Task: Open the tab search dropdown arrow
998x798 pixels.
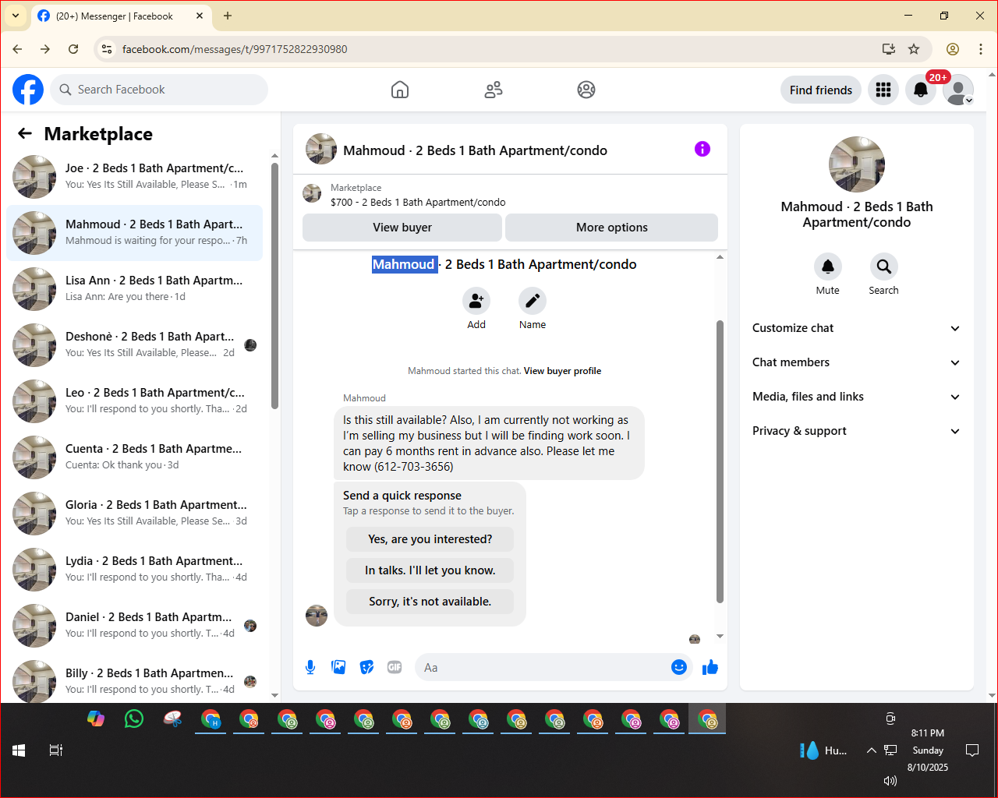Action: 16,16
